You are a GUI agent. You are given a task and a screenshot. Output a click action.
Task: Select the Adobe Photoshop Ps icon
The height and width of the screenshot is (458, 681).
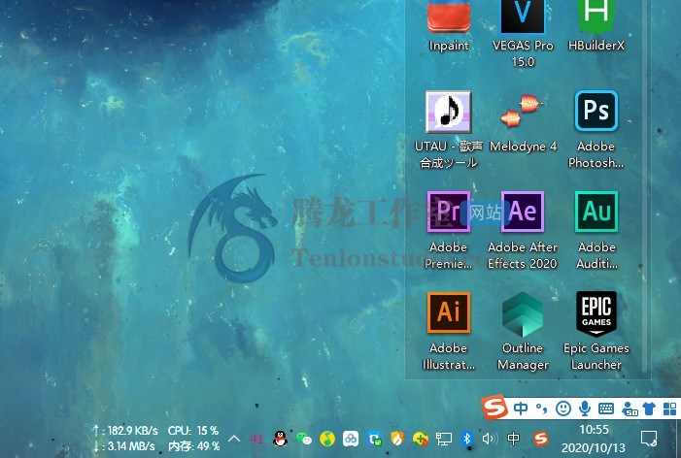[596, 111]
